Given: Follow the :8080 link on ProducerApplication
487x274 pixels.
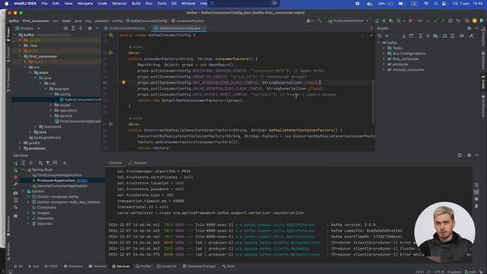Looking at the screenshot, I should point(82,180).
